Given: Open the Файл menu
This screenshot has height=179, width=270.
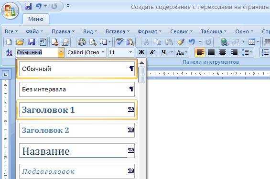Looking at the screenshot, I should pos(34,31).
